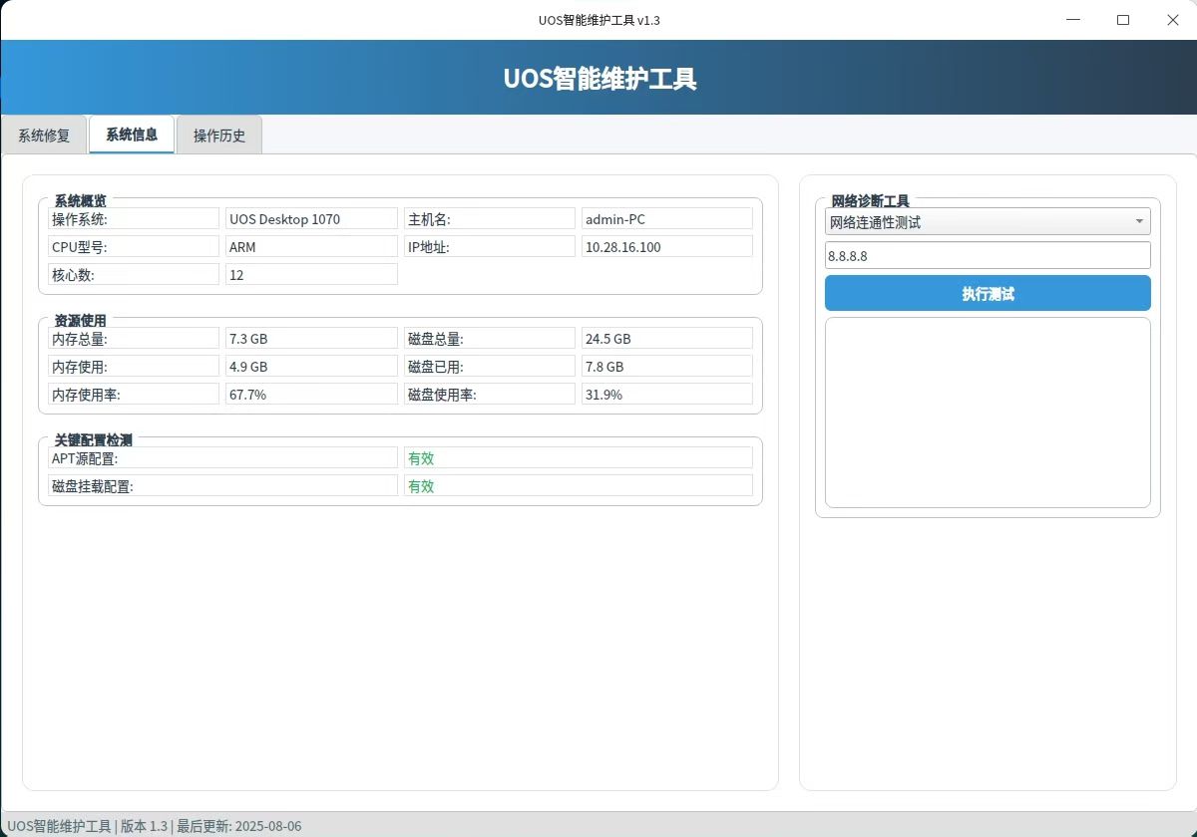This screenshot has width=1197, height=837.
Task: Close the UOS智能维护工具 window
Action: [x=1173, y=20]
